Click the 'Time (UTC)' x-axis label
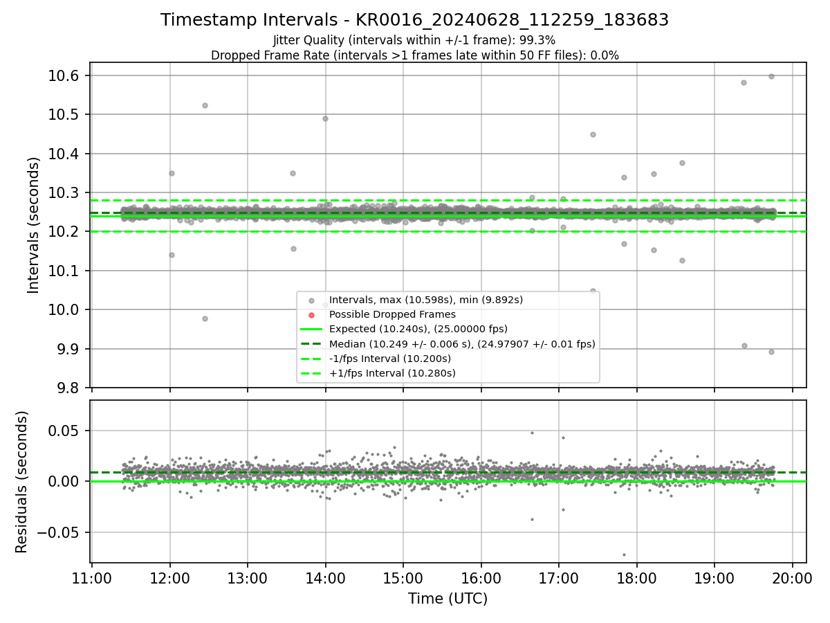 coord(448,599)
